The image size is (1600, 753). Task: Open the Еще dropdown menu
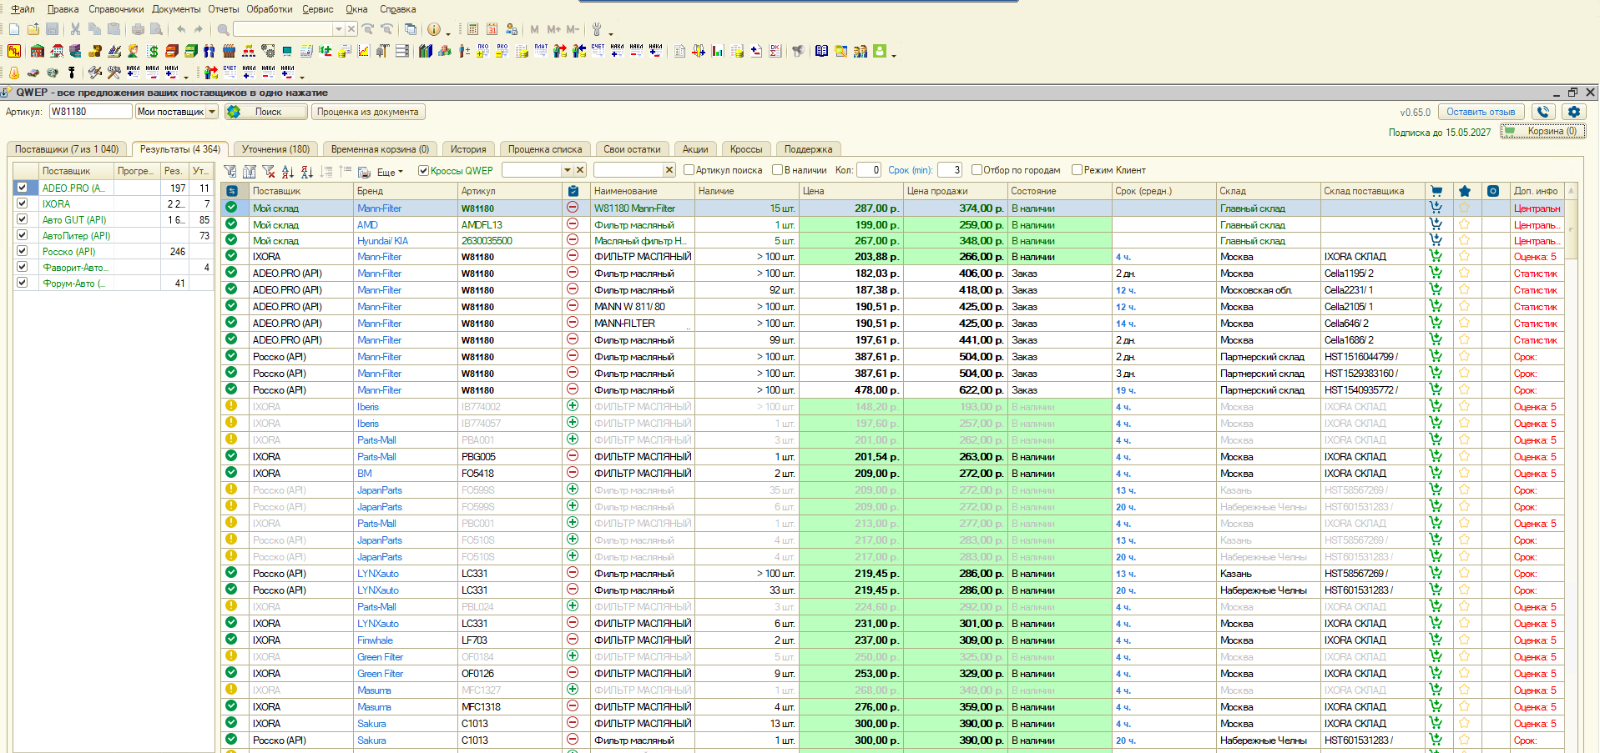click(x=390, y=172)
